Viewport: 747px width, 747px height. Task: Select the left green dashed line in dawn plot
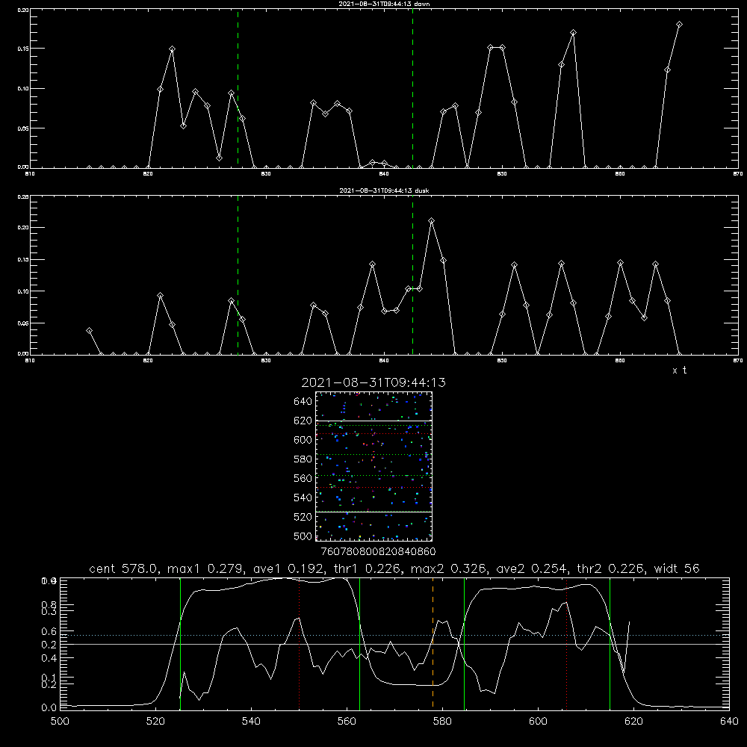click(238, 89)
